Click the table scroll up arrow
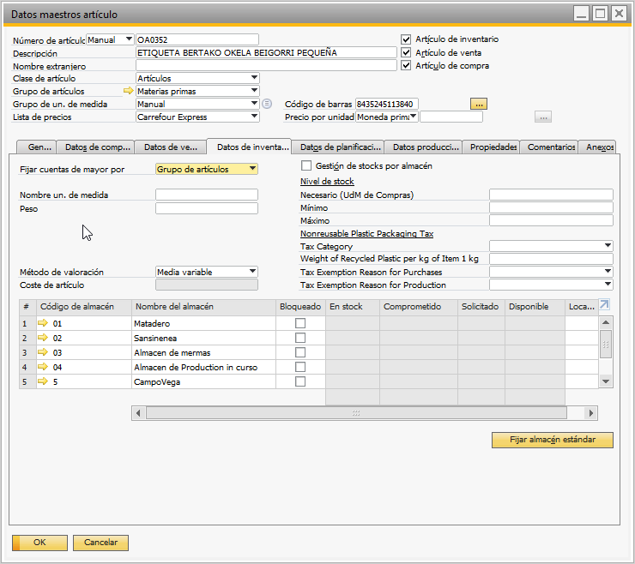The image size is (635, 564). click(606, 322)
